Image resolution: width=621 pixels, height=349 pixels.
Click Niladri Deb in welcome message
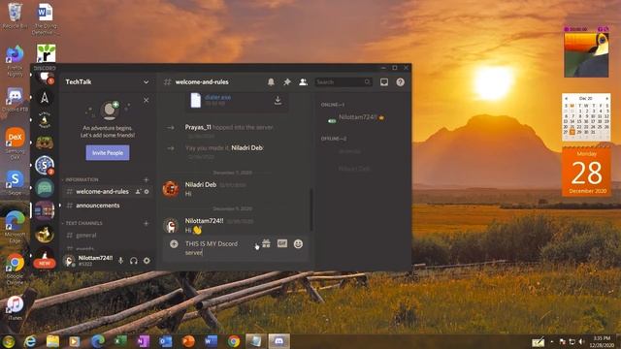246,148
